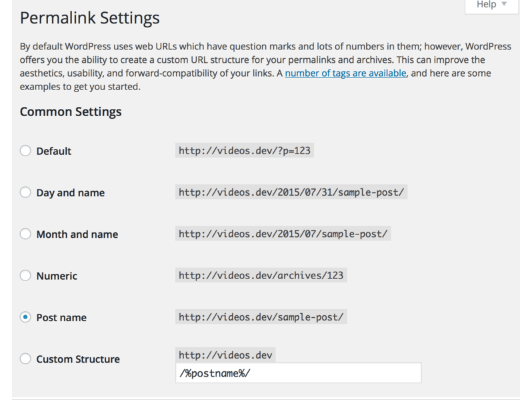Click the Permalink Settings page heading
This screenshot has width=520, height=402.
point(90,18)
